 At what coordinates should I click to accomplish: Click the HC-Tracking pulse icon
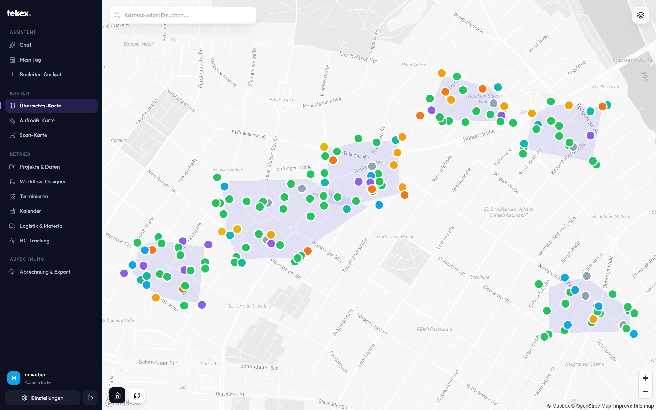point(12,241)
